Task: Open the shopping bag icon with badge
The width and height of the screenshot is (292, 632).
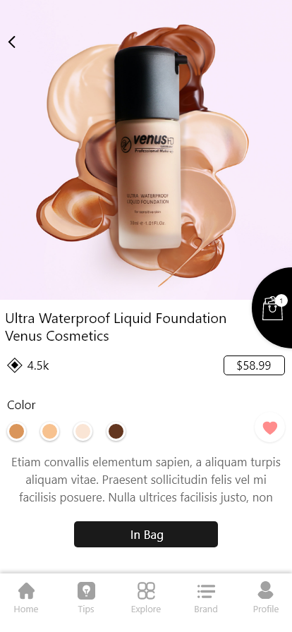Action: [x=274, y=308]
